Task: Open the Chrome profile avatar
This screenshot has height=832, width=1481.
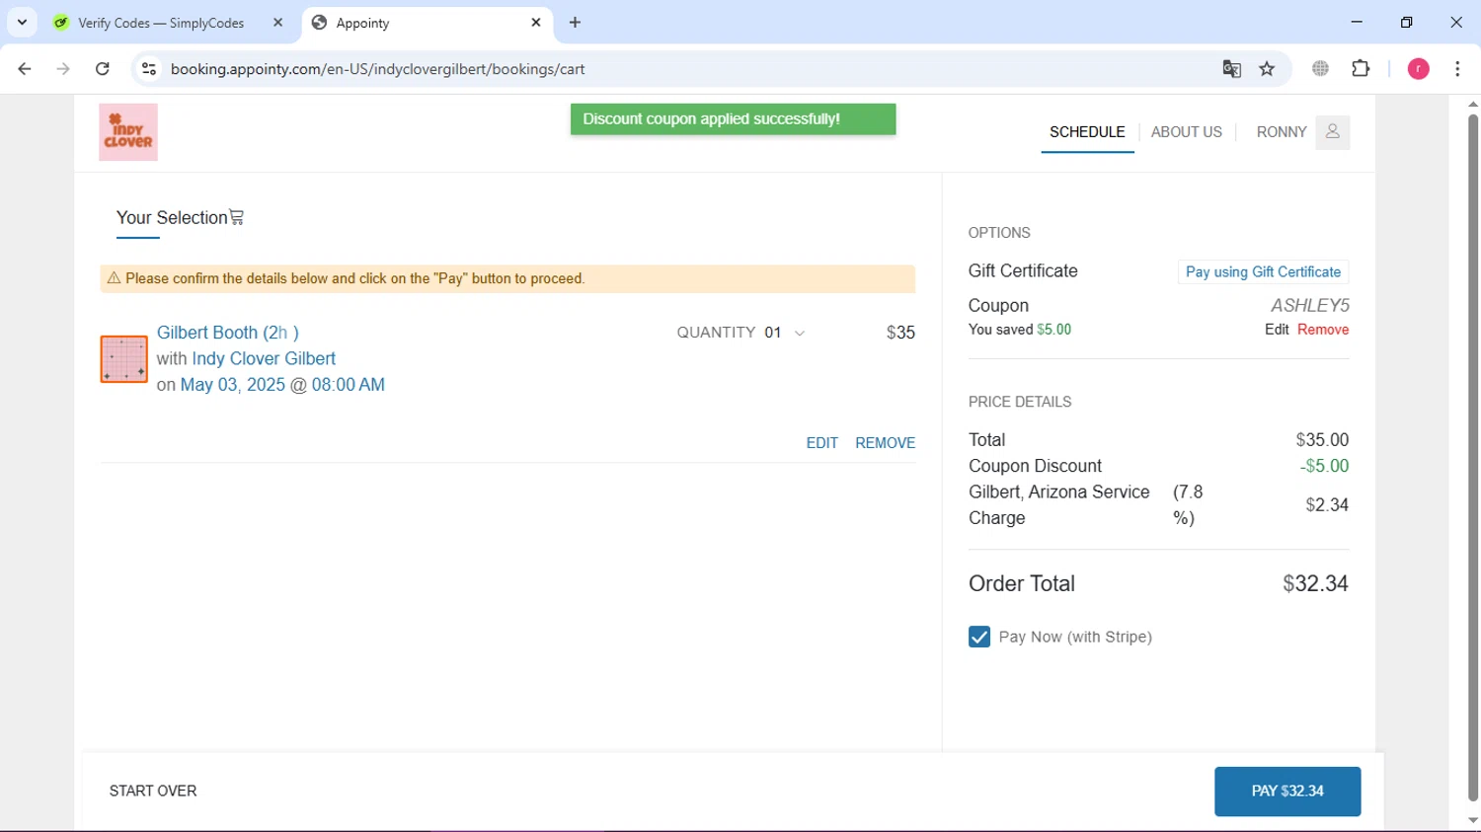Action: tap(1419, 69)
